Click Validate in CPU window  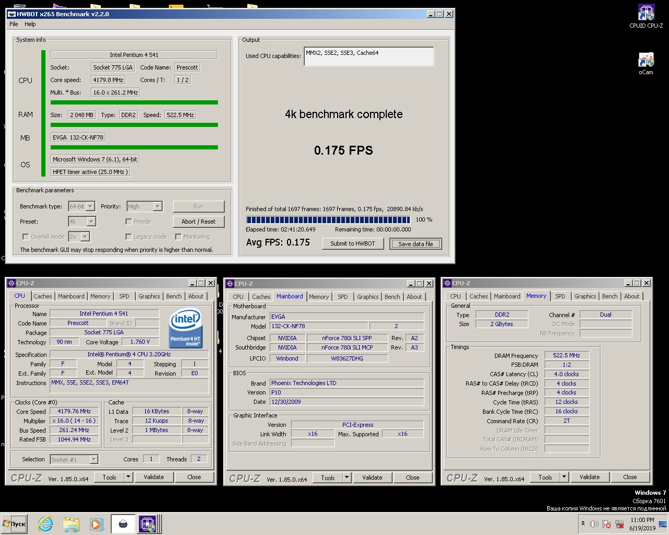154,477
